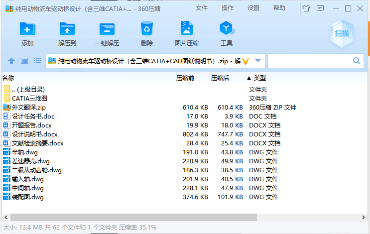
Task: Click the orange V chevron in the path bar
Action: point(246,61)
